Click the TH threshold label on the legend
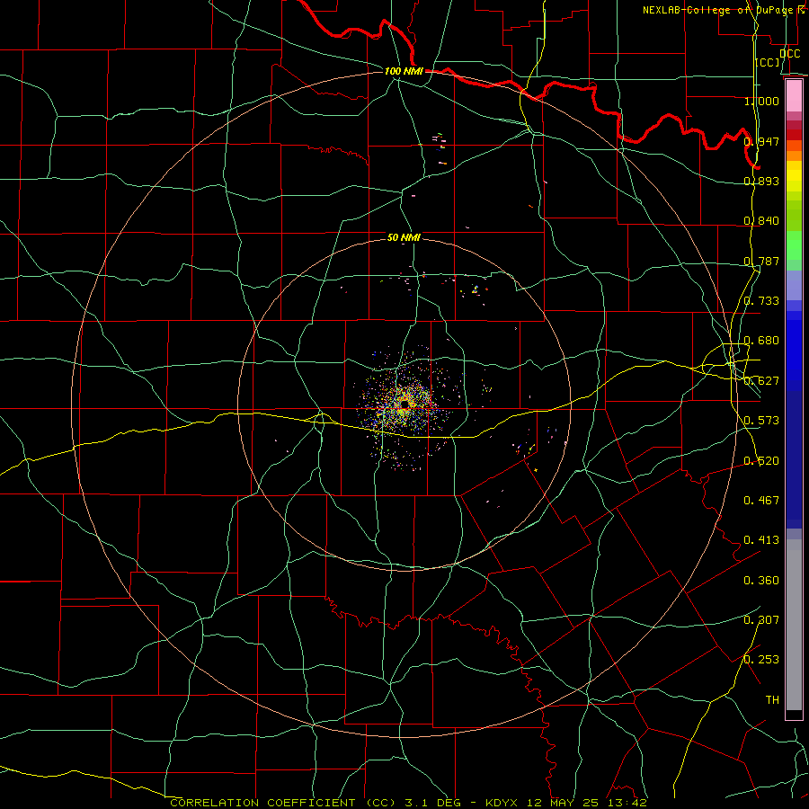This screenshot has width=809, height=809. [772, 699]
